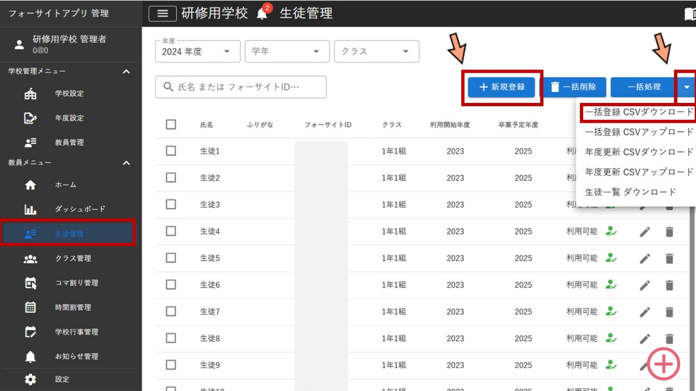The width and height of the screenshot is (696, 391).
Task: Collapse the 学校管理メニュー section
Action: click(126, 72)
